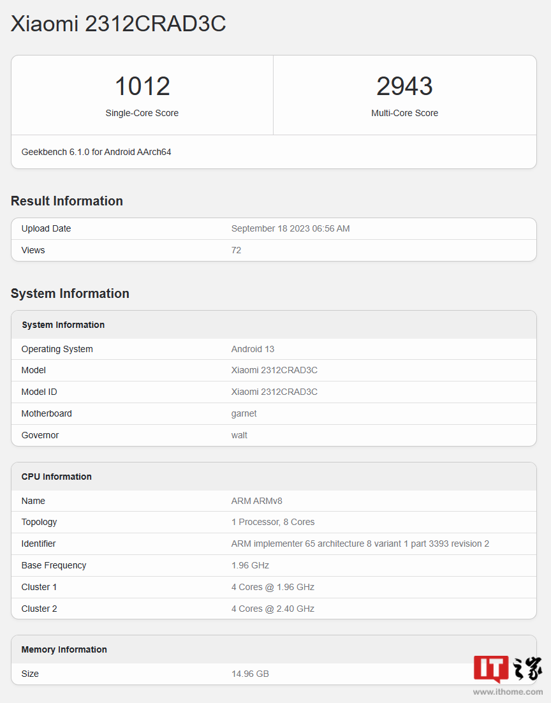Click Geekbench 6.1.0 for Android AArch64 text
This screenshot has height=703, width=551.
[x=96, y=152]
